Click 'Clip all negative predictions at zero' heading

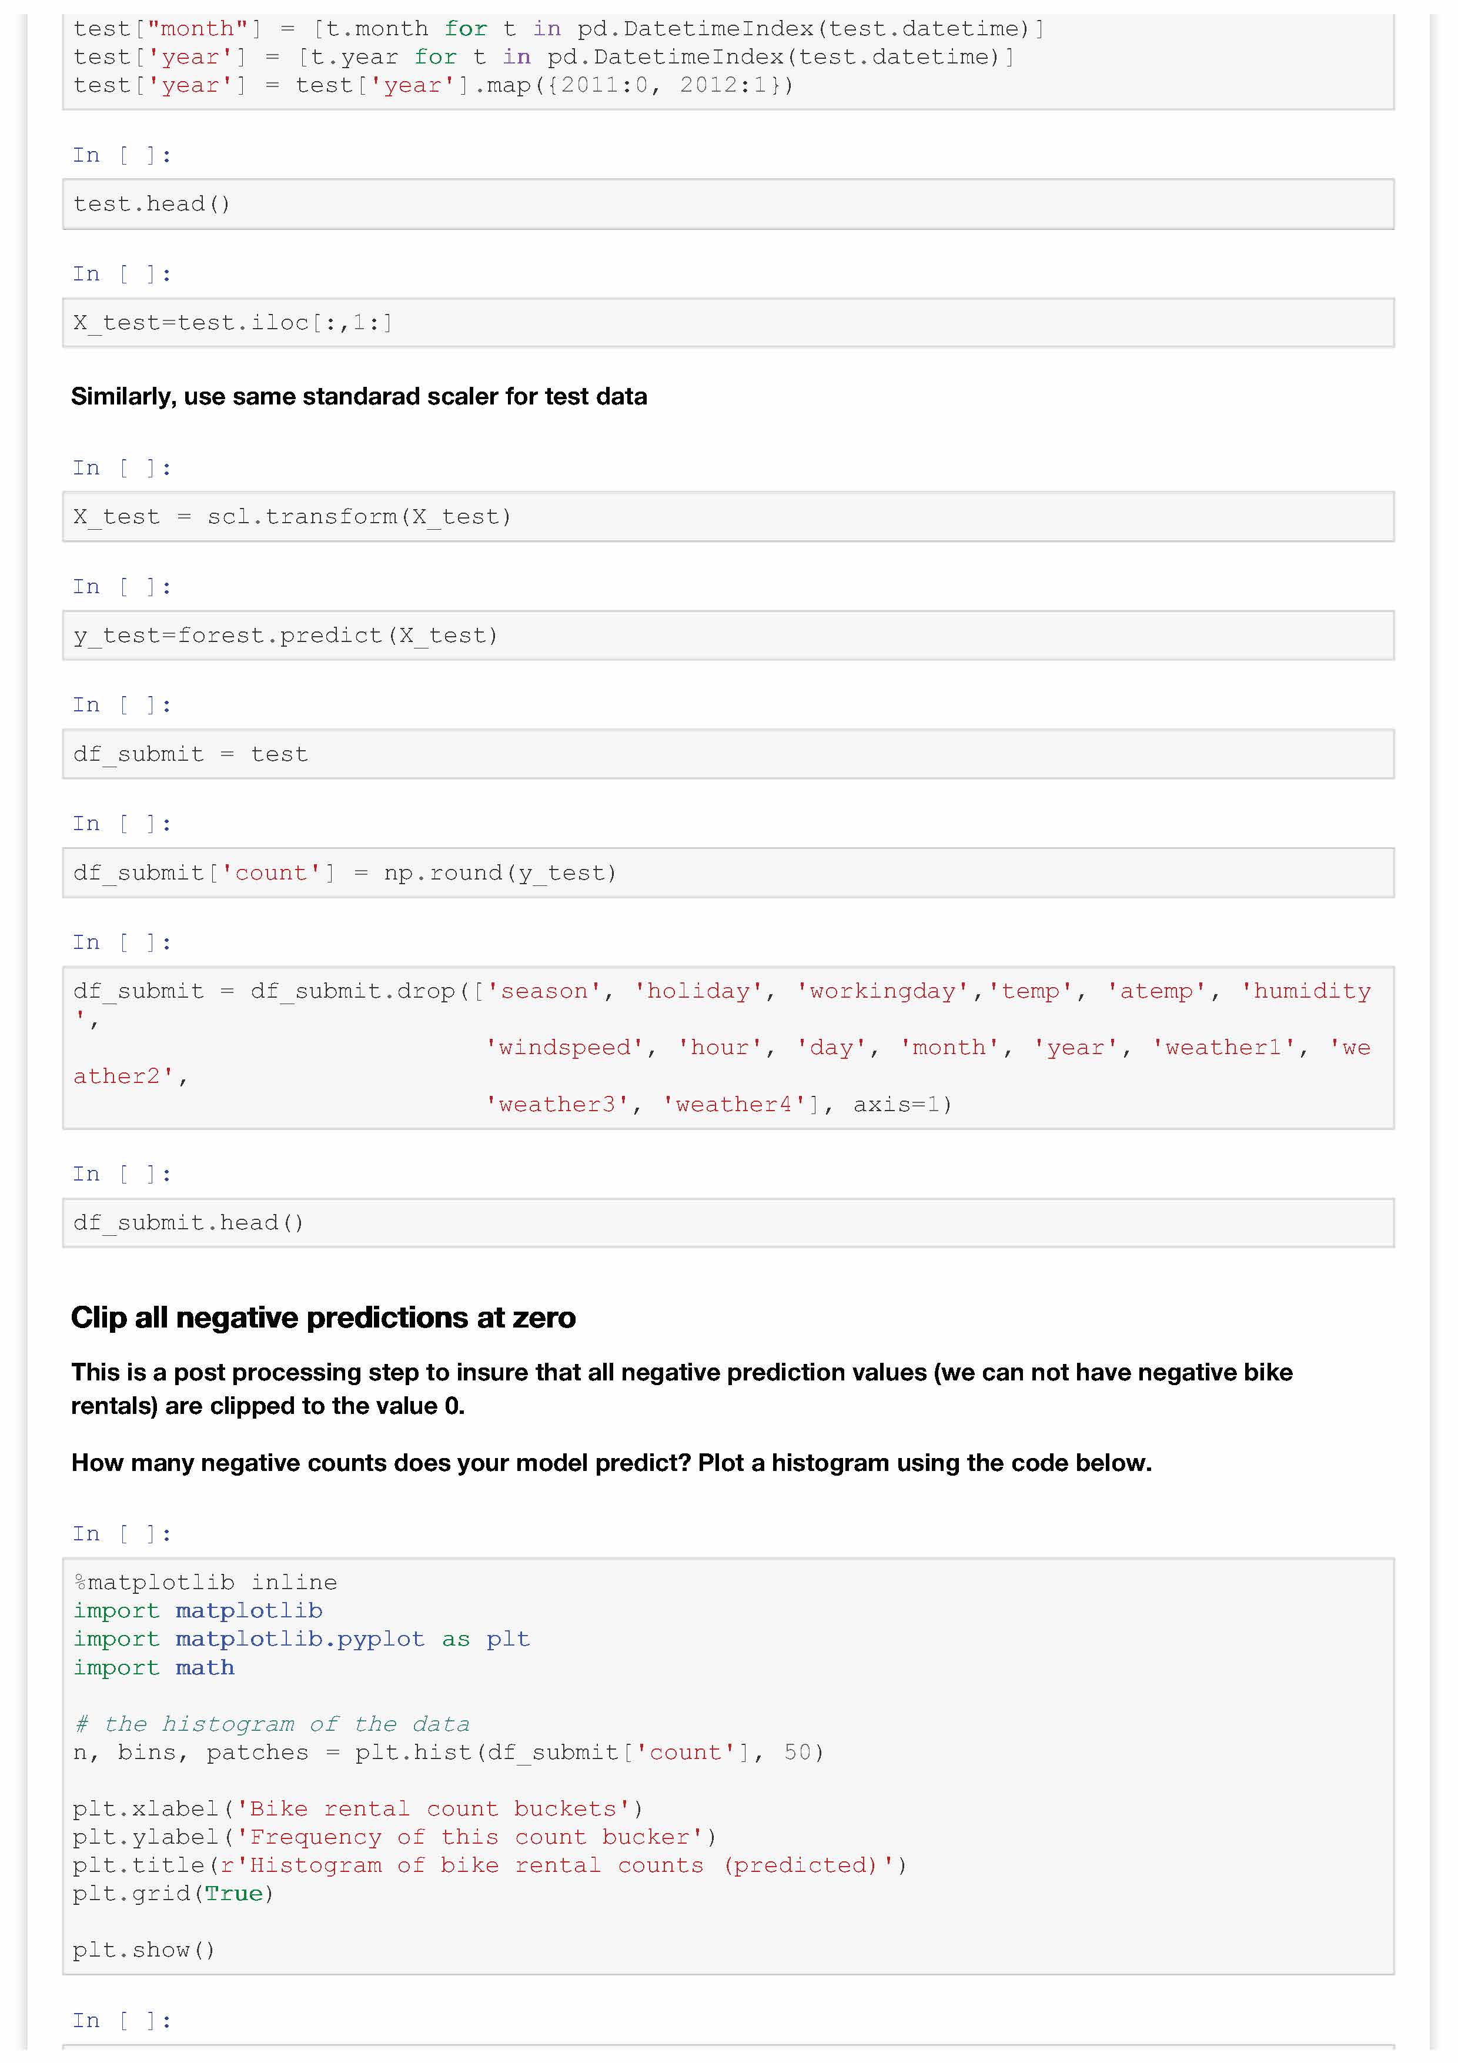coord(323,1318)
